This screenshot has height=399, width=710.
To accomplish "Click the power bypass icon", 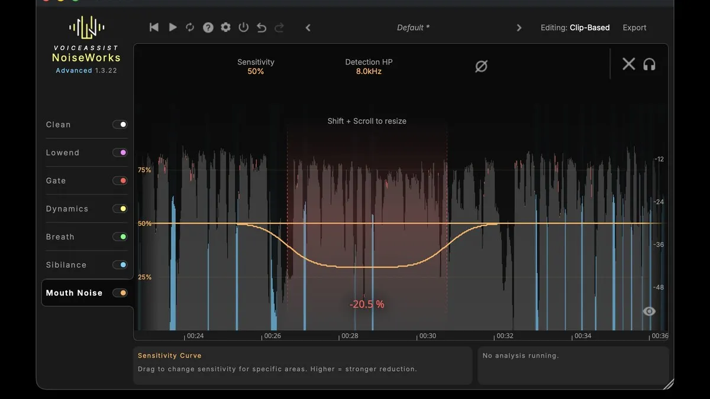I will (243, 27).
